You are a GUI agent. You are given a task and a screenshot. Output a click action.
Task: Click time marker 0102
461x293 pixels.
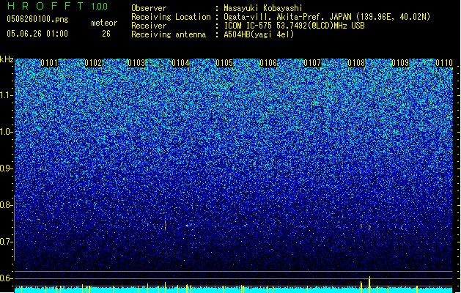[93, 63]
